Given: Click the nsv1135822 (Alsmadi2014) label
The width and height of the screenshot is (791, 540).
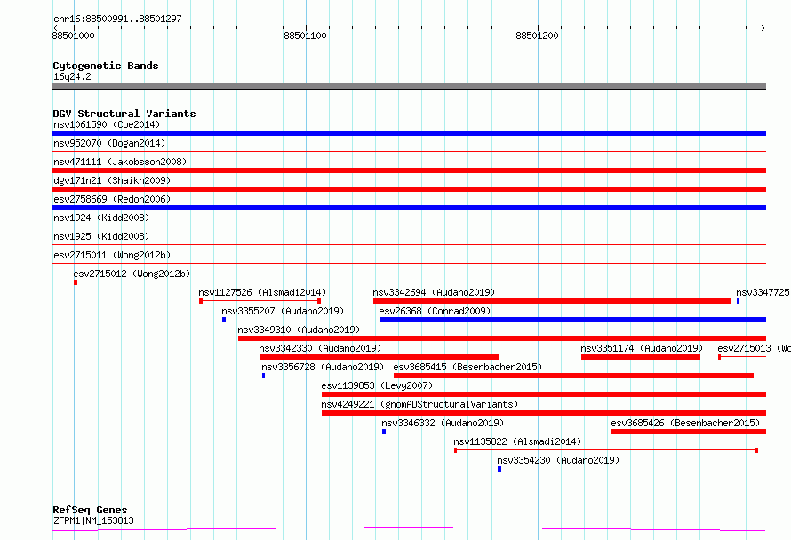Looking at the screenshot, I should click(x=517, y=441).
